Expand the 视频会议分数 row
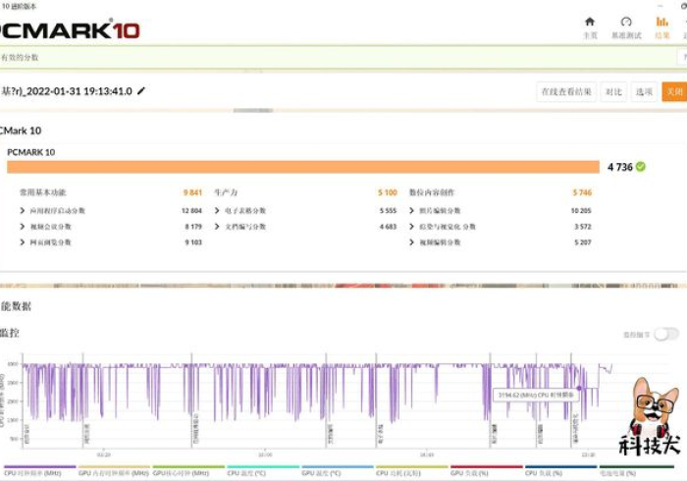The height and width of the screenshot is (481, 687). 23,227
